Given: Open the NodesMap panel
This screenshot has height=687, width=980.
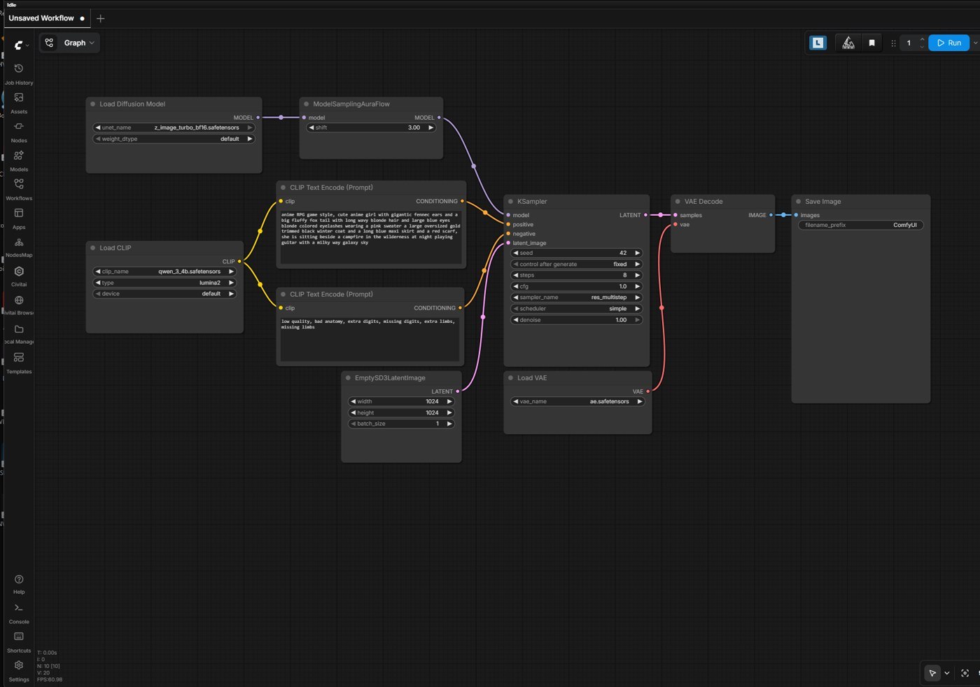Looking at the screenshot, I should click(x=19, y=247).
